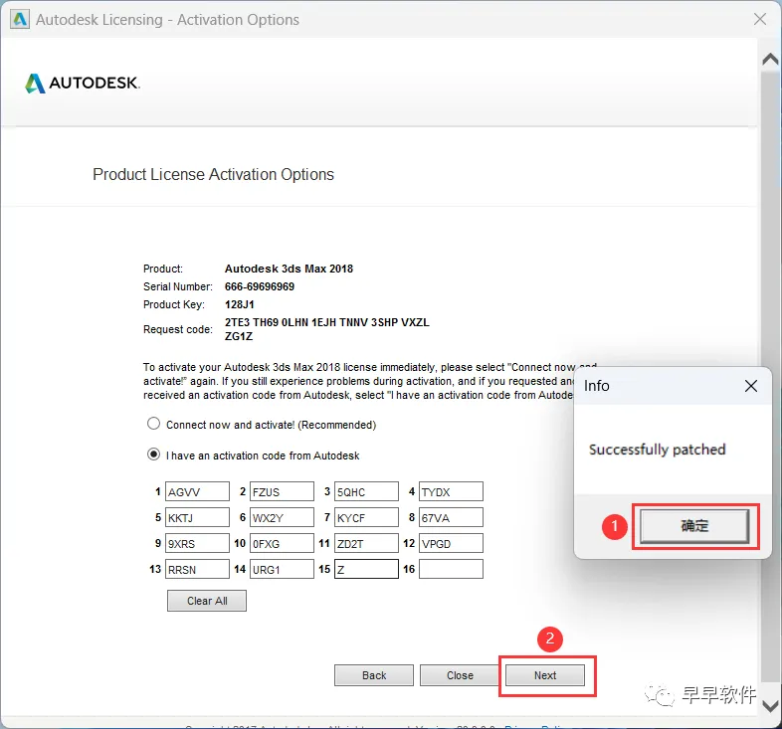Click activation code field 8 containing 67VA
The height and width of the screenshot is (729, 782).
coord(451,517)
